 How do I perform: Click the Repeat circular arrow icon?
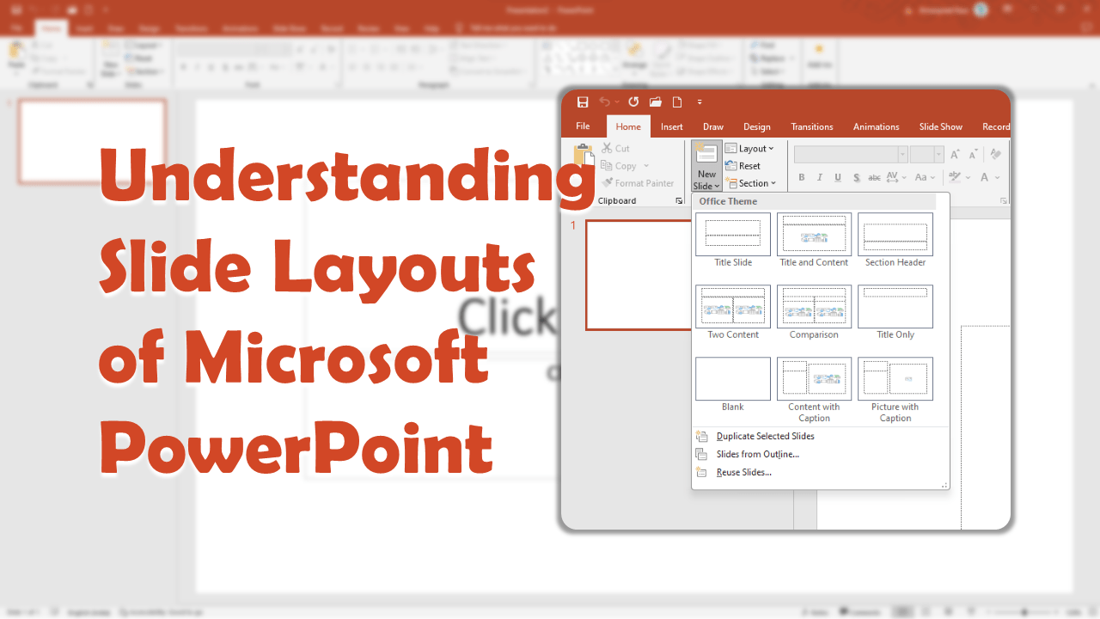tap(633, 102)
